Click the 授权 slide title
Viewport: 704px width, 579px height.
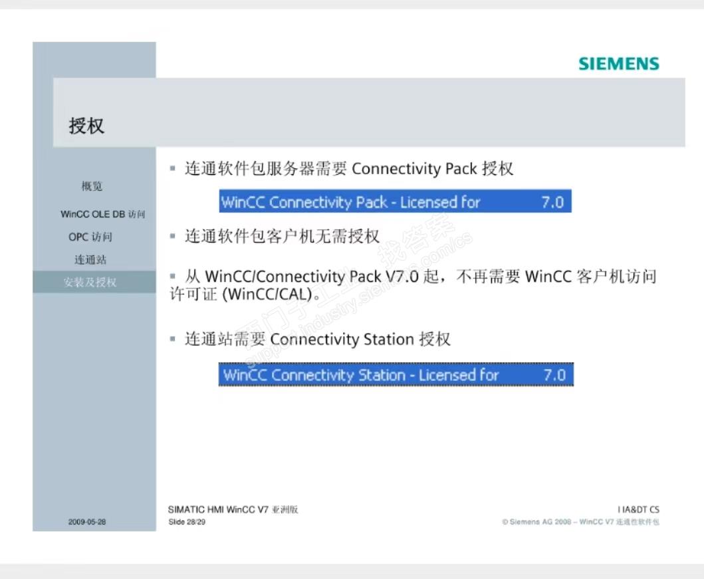[x=86, y=126]
